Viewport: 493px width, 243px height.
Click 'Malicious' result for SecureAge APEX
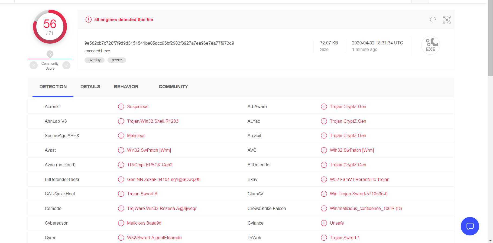point(136,135)
